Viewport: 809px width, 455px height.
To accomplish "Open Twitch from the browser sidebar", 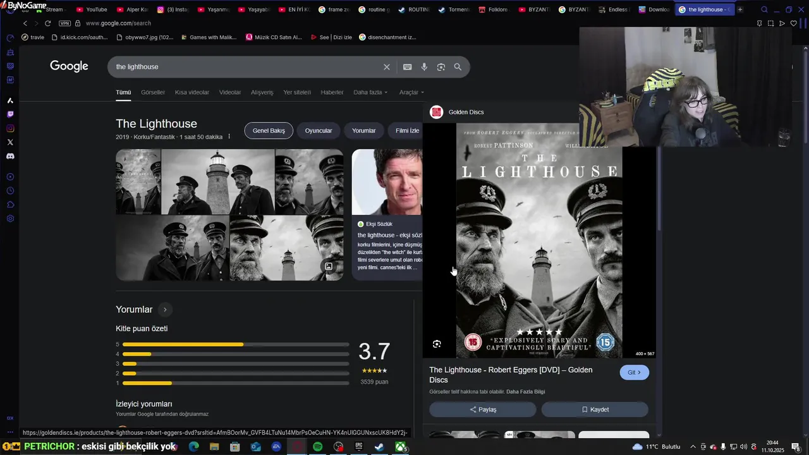I will (10, 114).
